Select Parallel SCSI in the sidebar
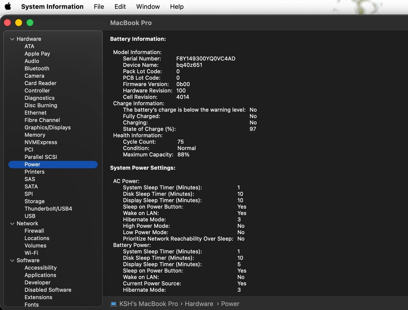This screenshot has height=310, width=408. click(x=40, y=157)
